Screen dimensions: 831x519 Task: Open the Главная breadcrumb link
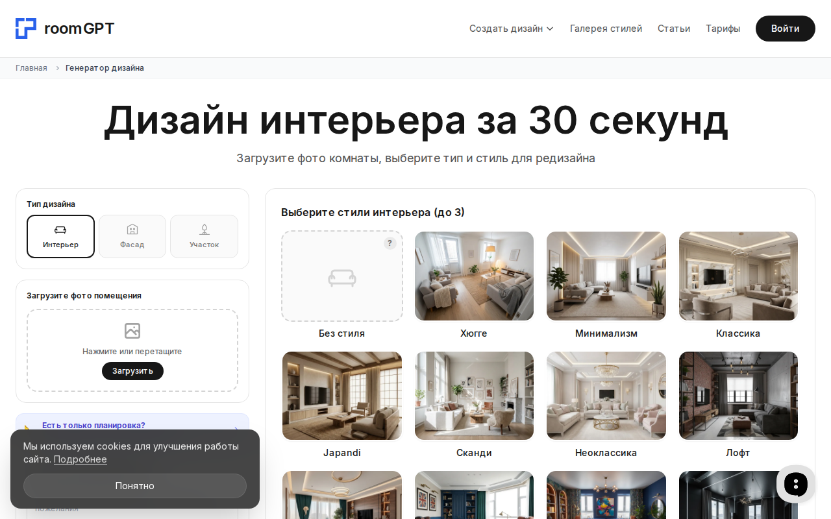[x=31, y=67]
